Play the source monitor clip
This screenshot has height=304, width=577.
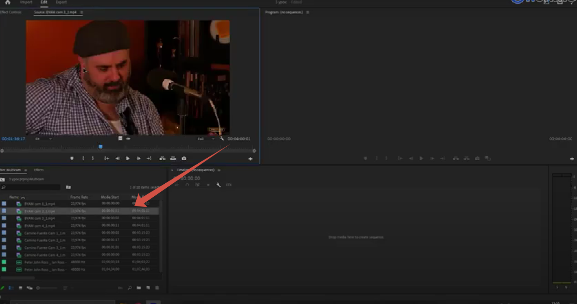(x=128, y=158)
